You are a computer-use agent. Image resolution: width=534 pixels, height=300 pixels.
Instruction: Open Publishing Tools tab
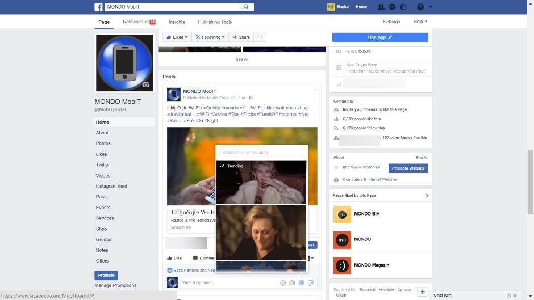pyautogui.click(x=215, y=22)
